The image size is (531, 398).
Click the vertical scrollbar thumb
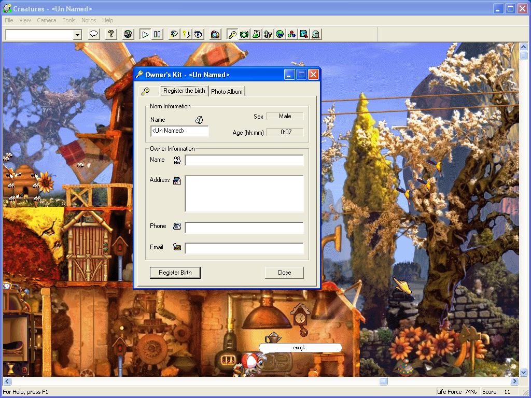(523, 55)
